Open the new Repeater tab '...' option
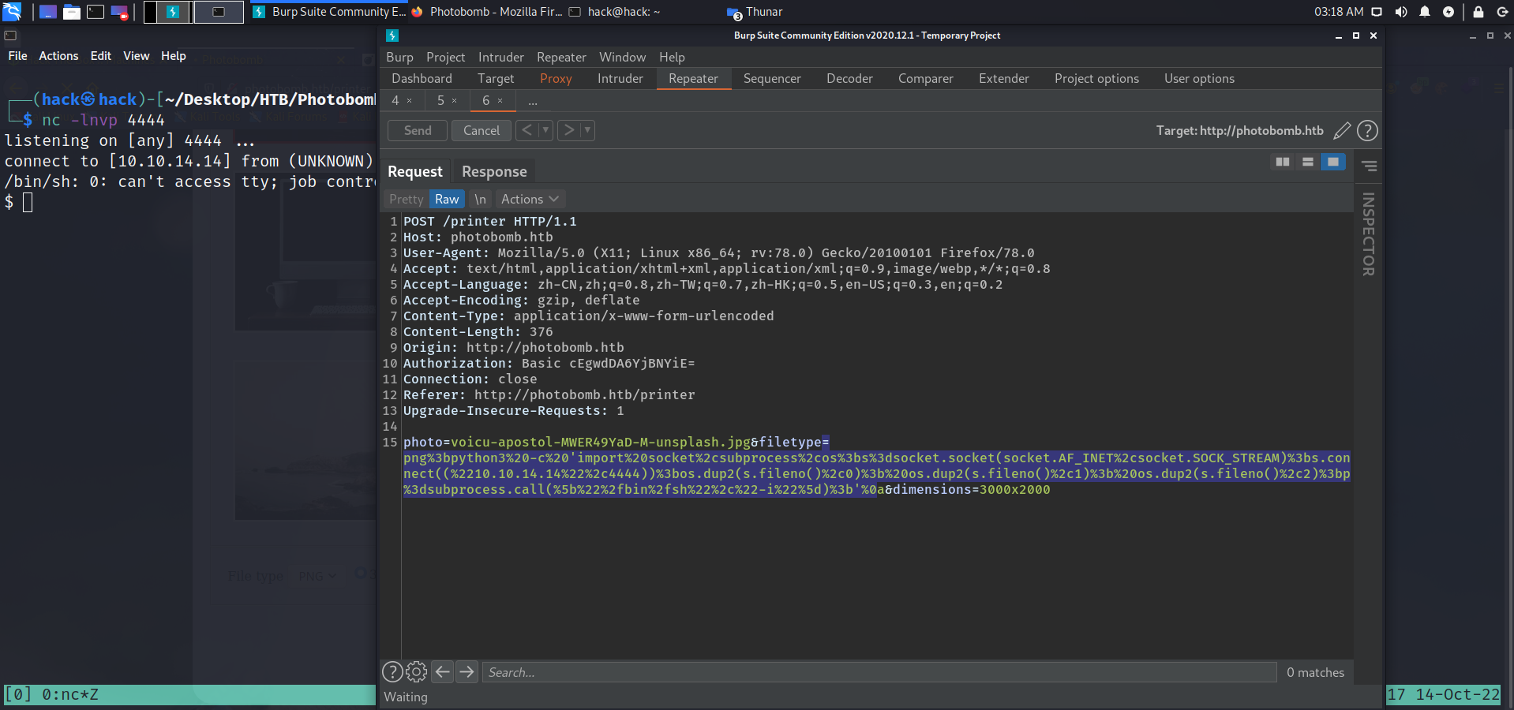This screenshot has height=710, width=1514. click(533, 101)
